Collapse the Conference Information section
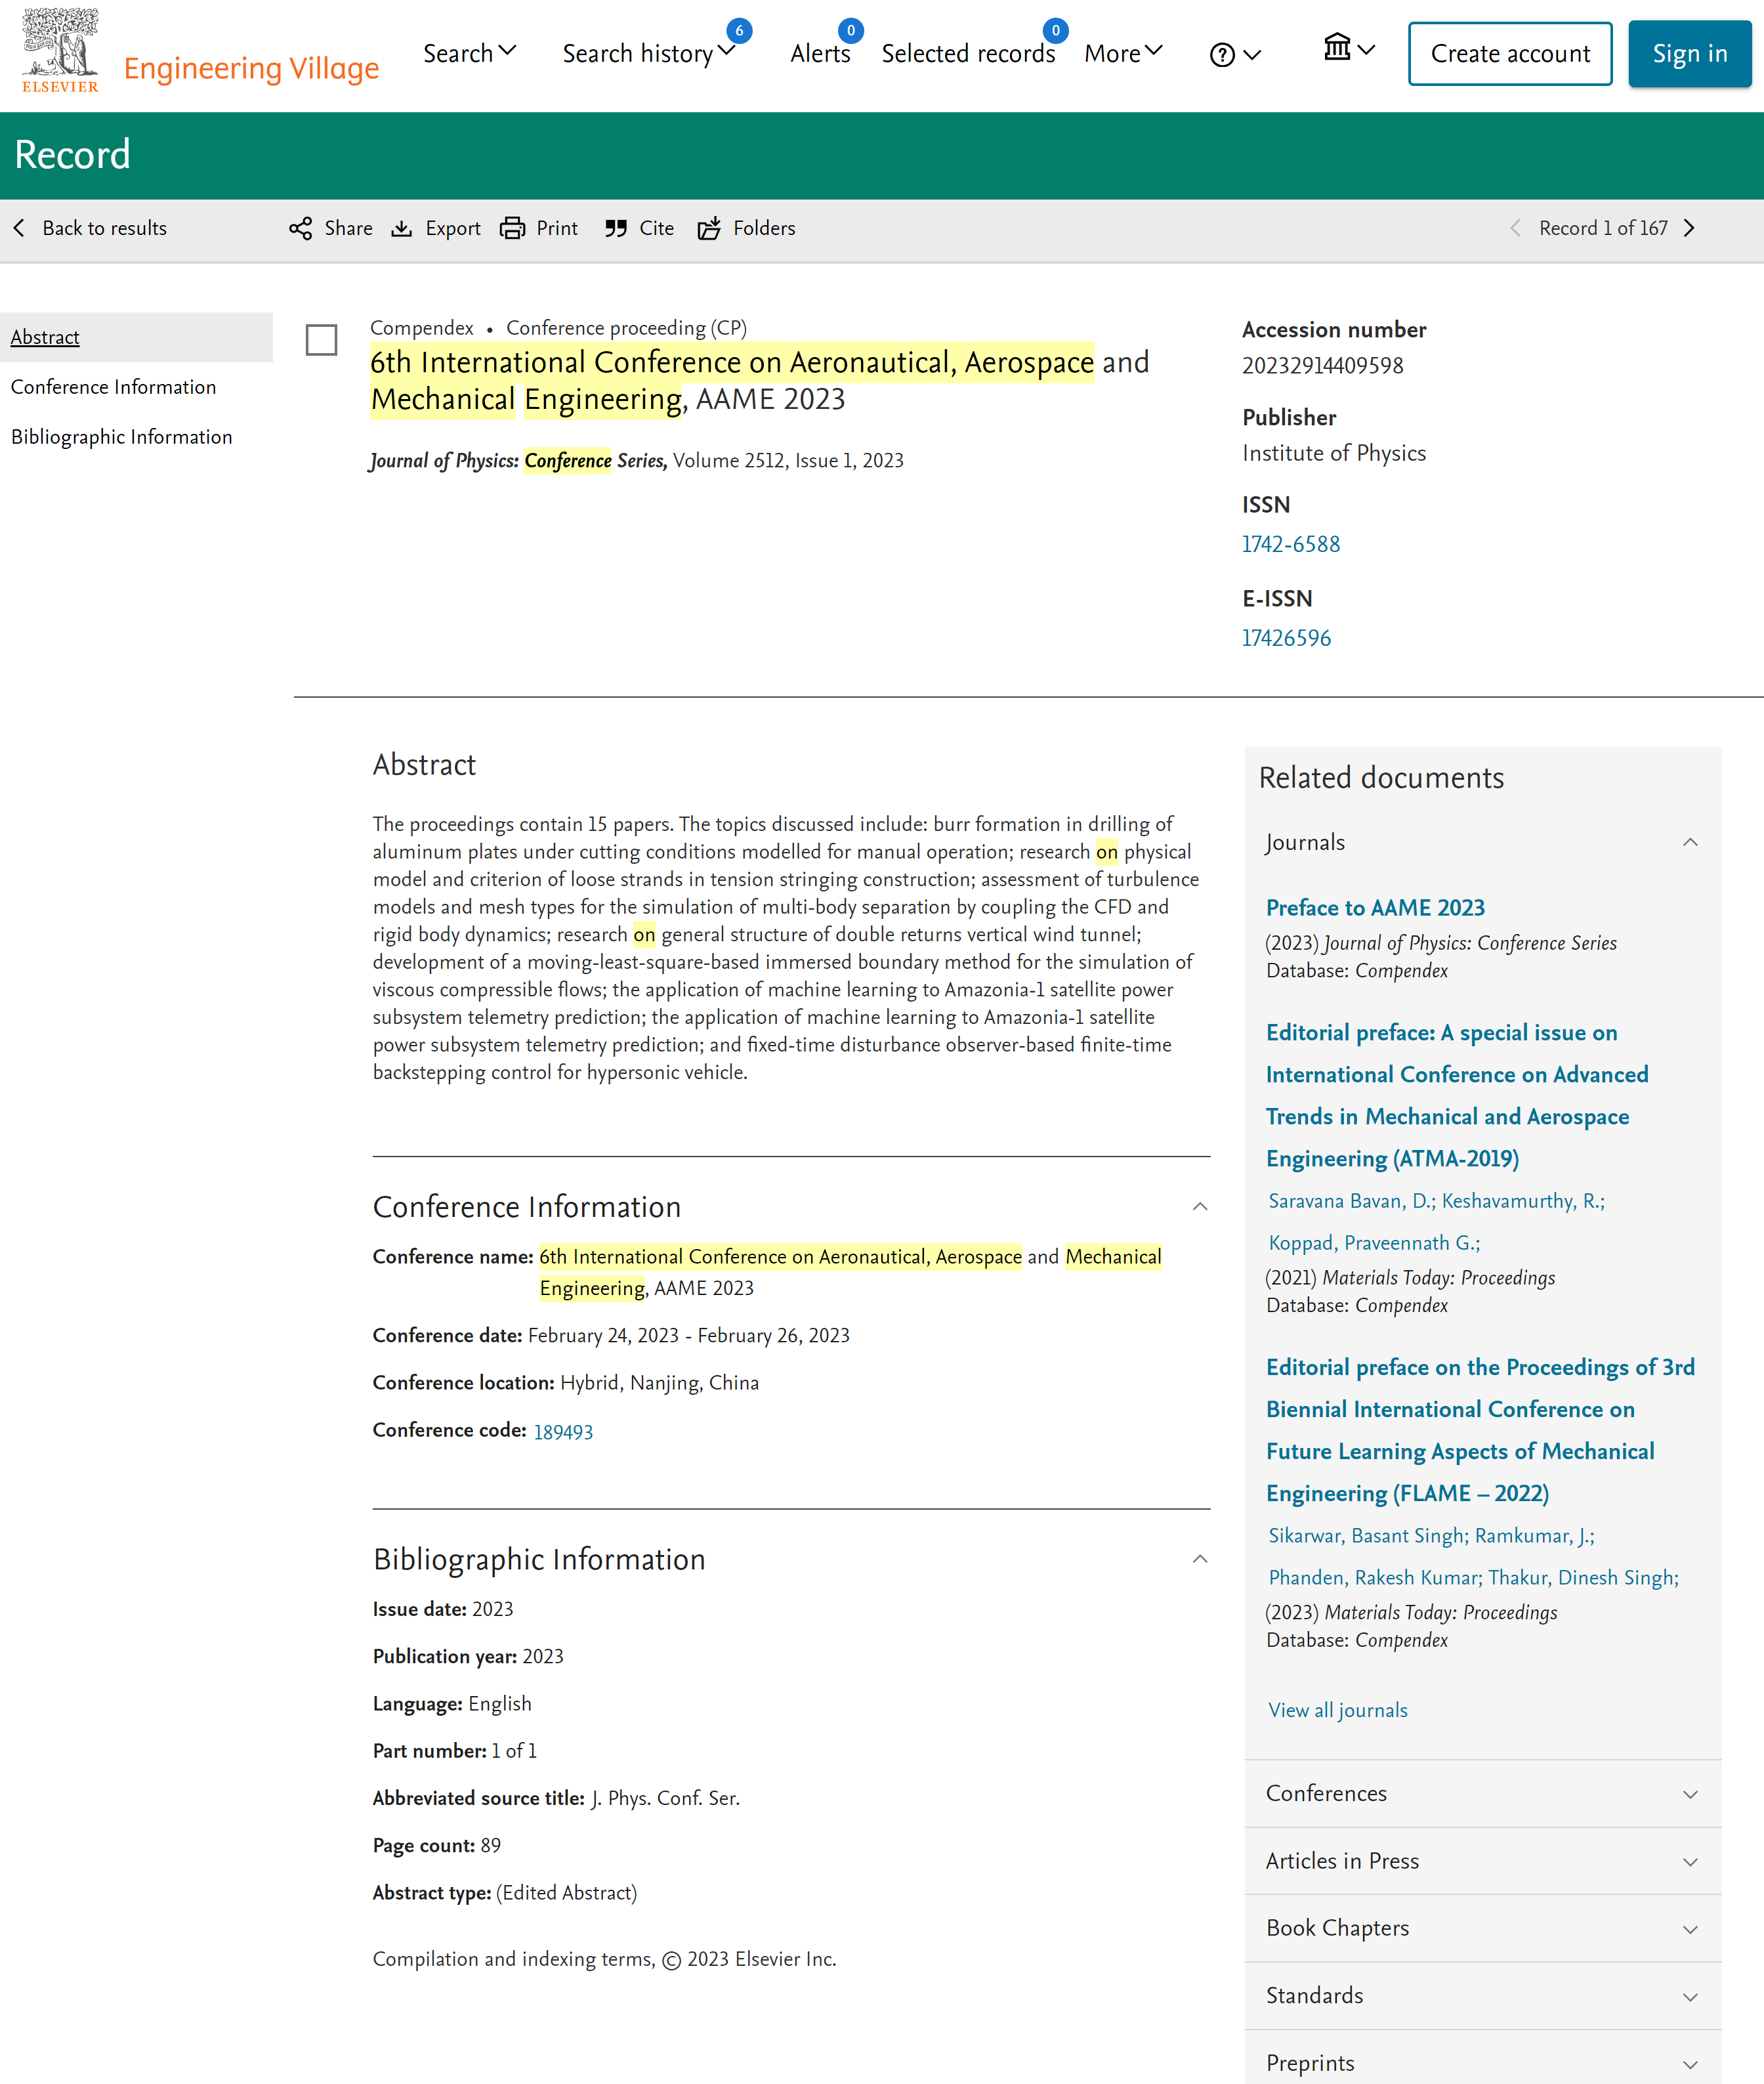Viewport: 1764px width, 2084px height. pyautogui.click(x=1200, y=1207)
